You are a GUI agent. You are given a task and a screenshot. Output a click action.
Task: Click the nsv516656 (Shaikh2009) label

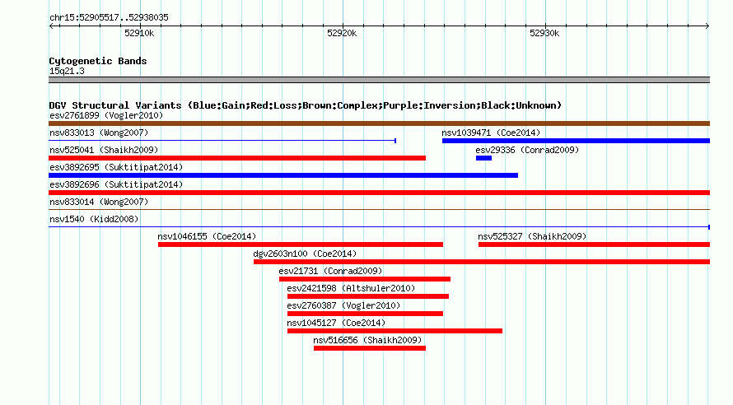[x=367, y=340]
